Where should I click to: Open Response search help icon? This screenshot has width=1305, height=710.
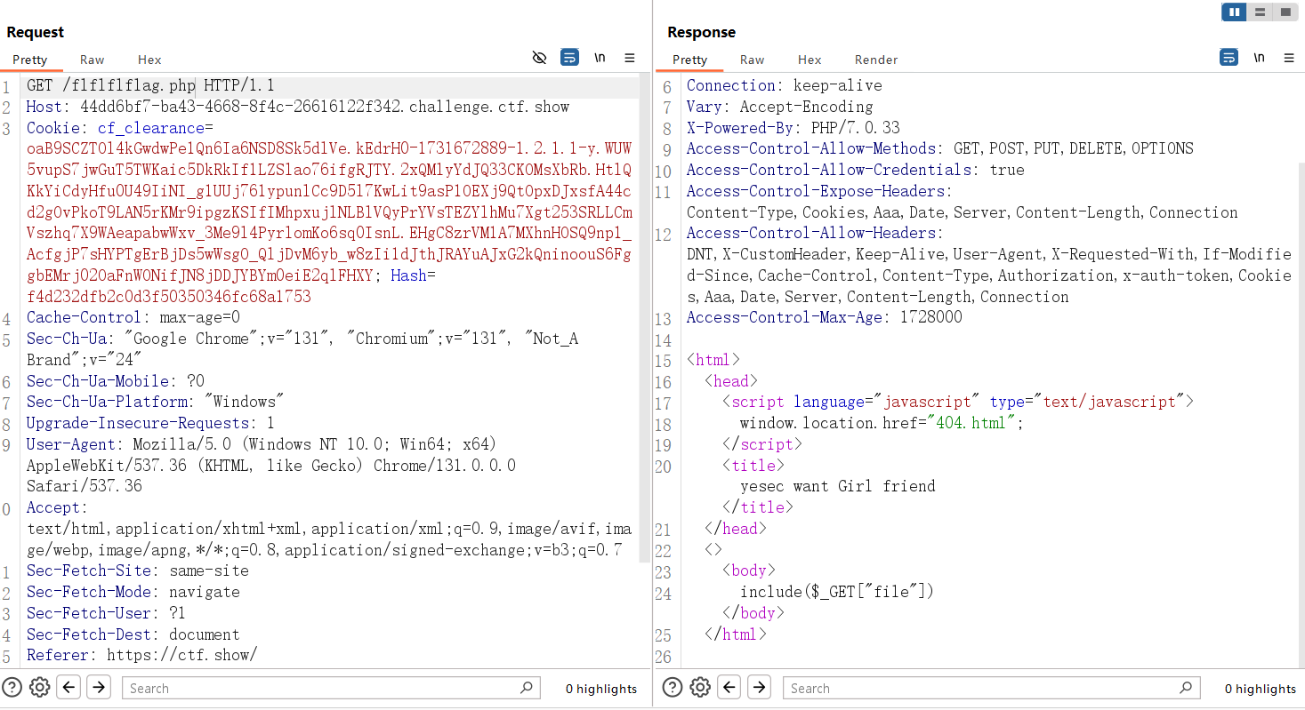(673, 687)
